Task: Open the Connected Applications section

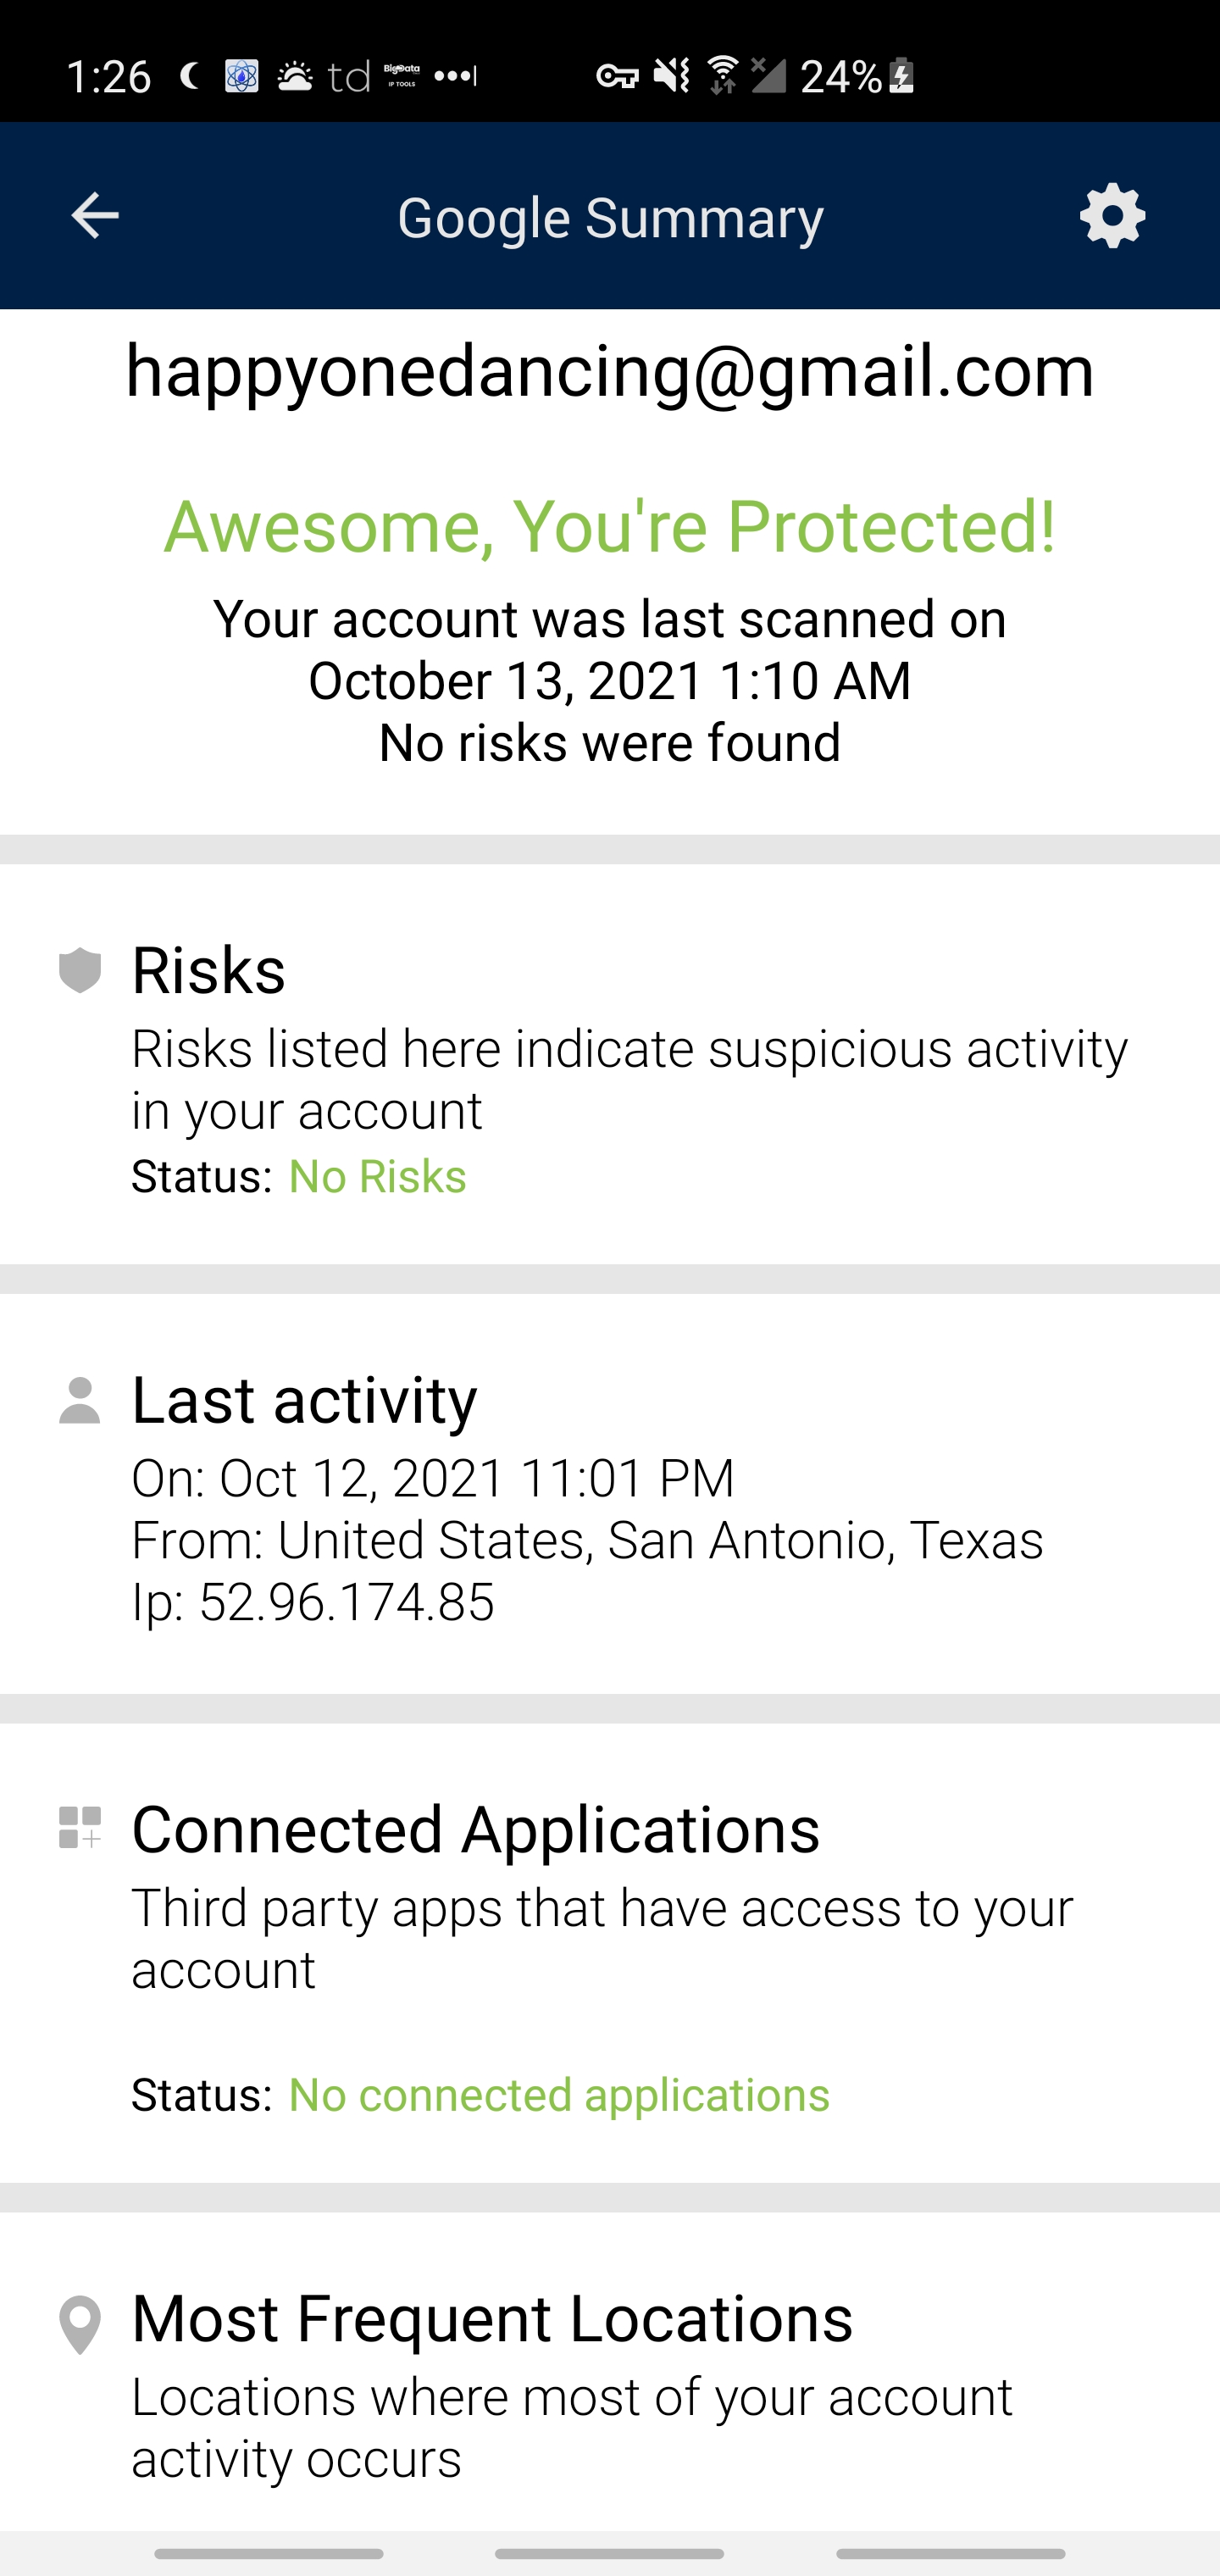Action: point(476,1830)
